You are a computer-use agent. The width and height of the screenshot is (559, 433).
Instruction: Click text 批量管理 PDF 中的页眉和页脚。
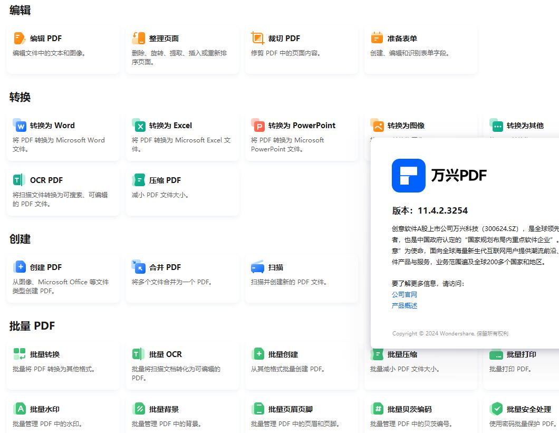coord(295,424)
